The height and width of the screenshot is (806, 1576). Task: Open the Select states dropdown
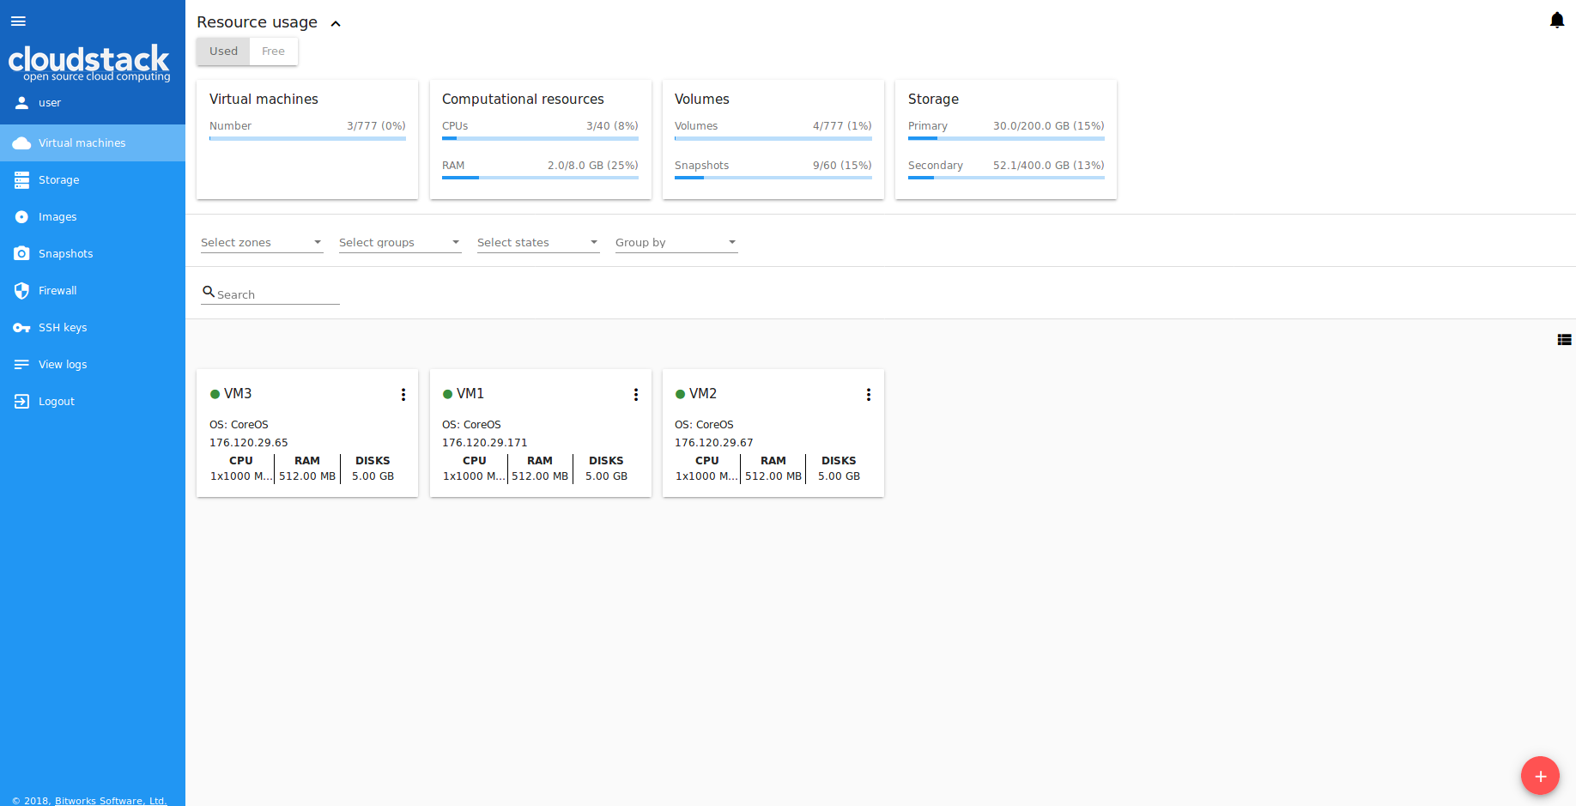537,243
